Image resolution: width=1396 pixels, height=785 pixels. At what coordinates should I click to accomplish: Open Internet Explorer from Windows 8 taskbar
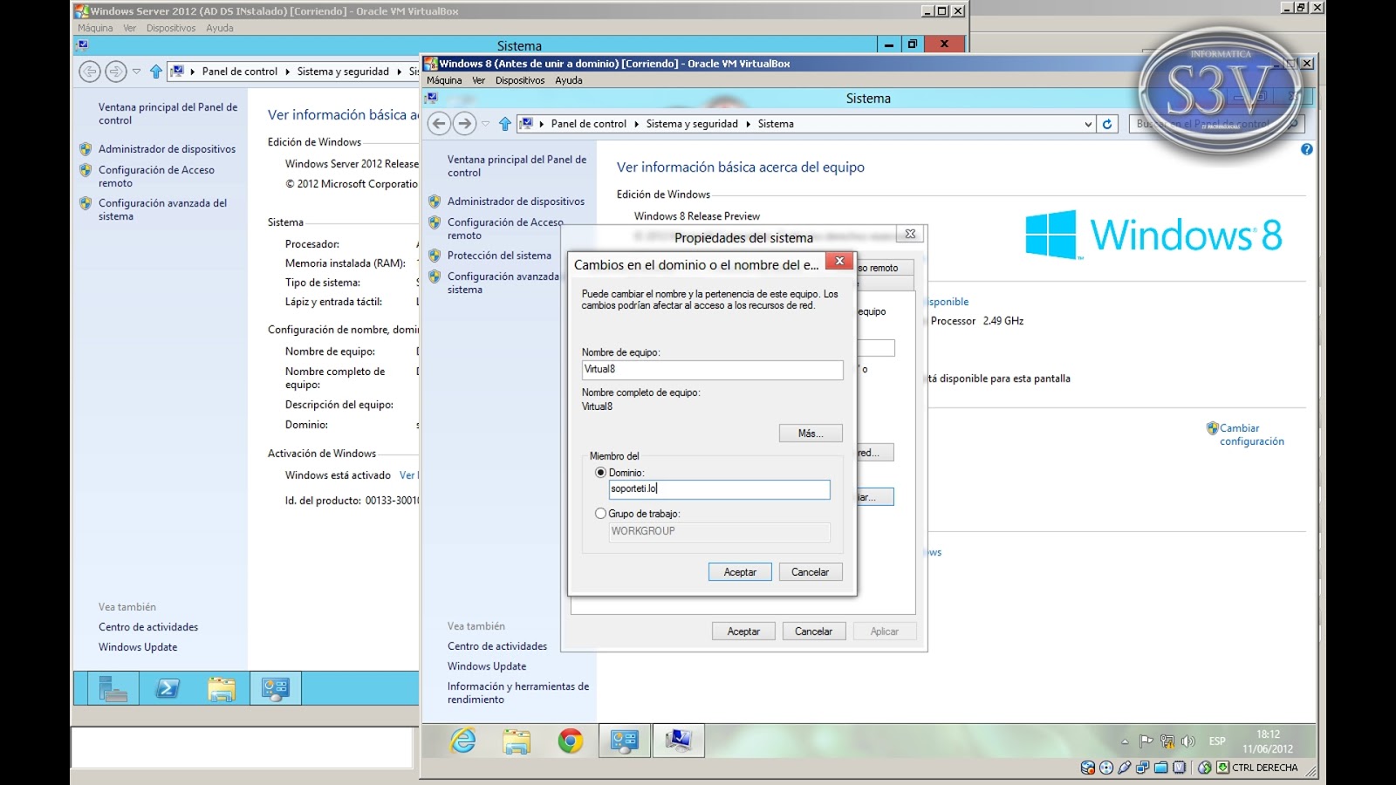point(463,741)
